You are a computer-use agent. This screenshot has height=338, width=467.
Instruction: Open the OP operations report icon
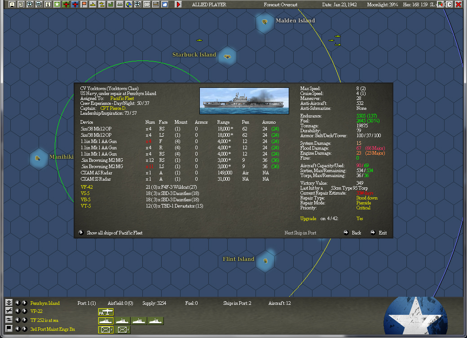(x=147, y=4)
